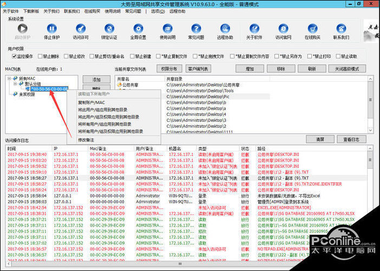Click the 移除 button
Screen dimensions: 380x271
pyautogui.click(x=281, y=69)
